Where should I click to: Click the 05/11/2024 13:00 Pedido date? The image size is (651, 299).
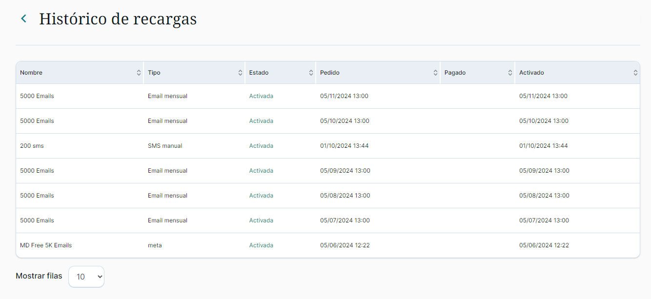point(344,96)
